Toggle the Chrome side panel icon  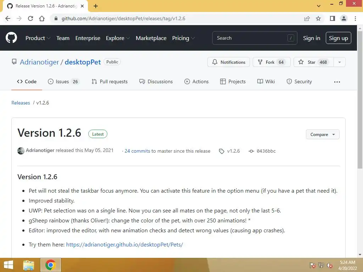(x=333, y=18)
